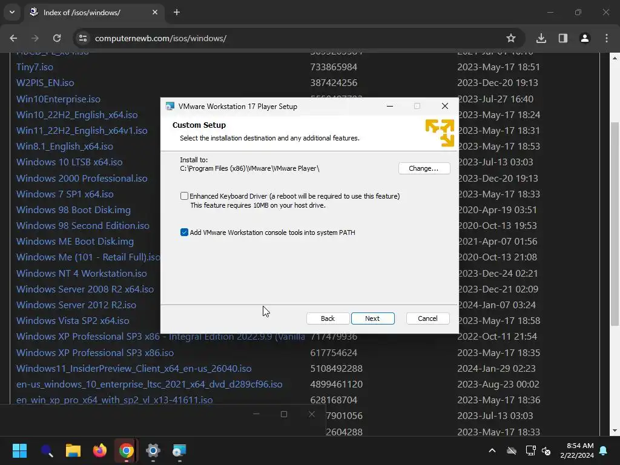
Task: Launch Firefox from the taskbar
Action: coord(100,450)
